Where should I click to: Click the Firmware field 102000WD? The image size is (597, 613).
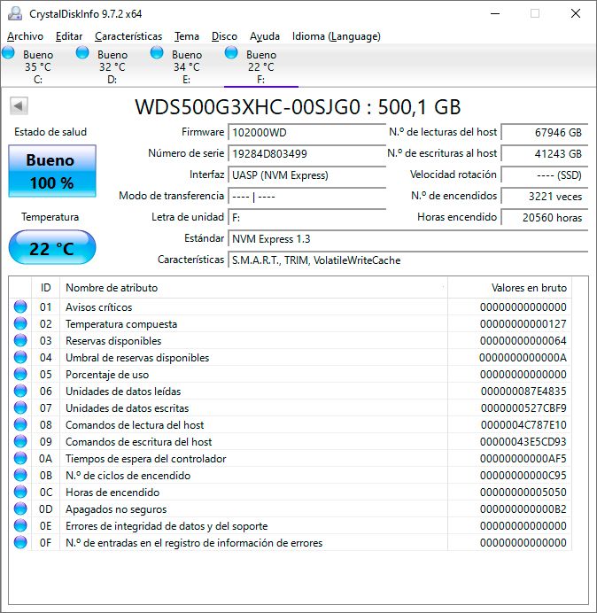pyautogui.click(x=306, y=133)
